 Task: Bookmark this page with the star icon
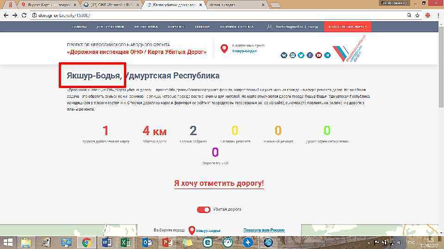tap(417, 15)
